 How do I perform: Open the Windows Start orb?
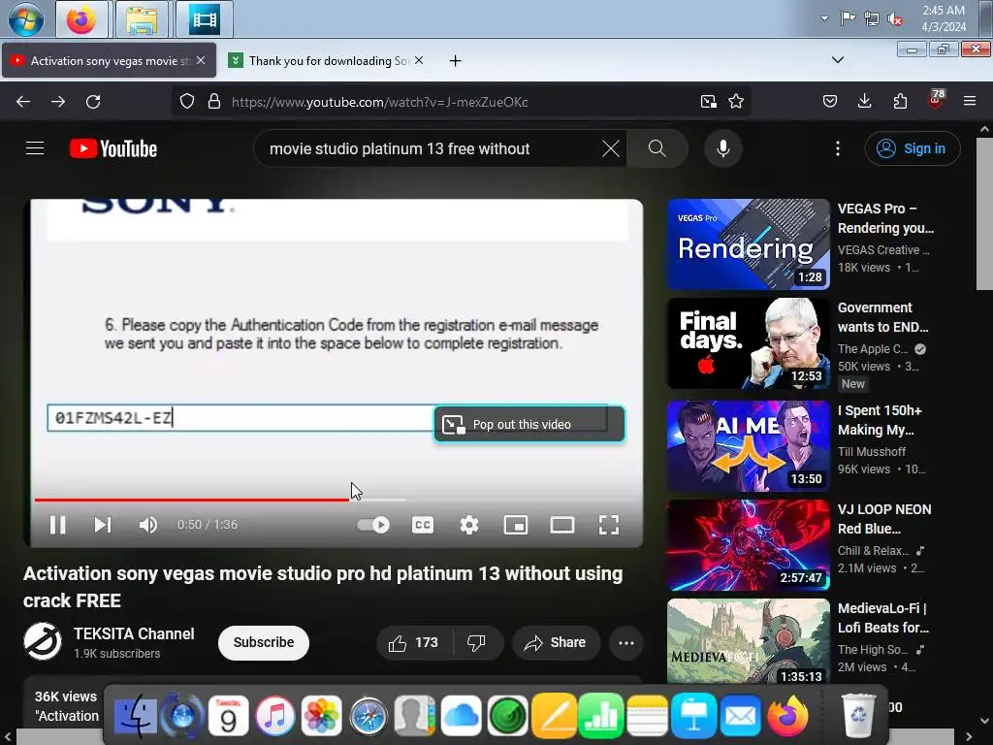[26, 19]
